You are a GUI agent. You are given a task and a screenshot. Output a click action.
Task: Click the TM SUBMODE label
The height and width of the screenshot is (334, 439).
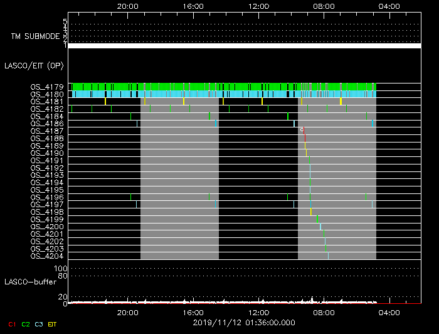pos(34,36)
